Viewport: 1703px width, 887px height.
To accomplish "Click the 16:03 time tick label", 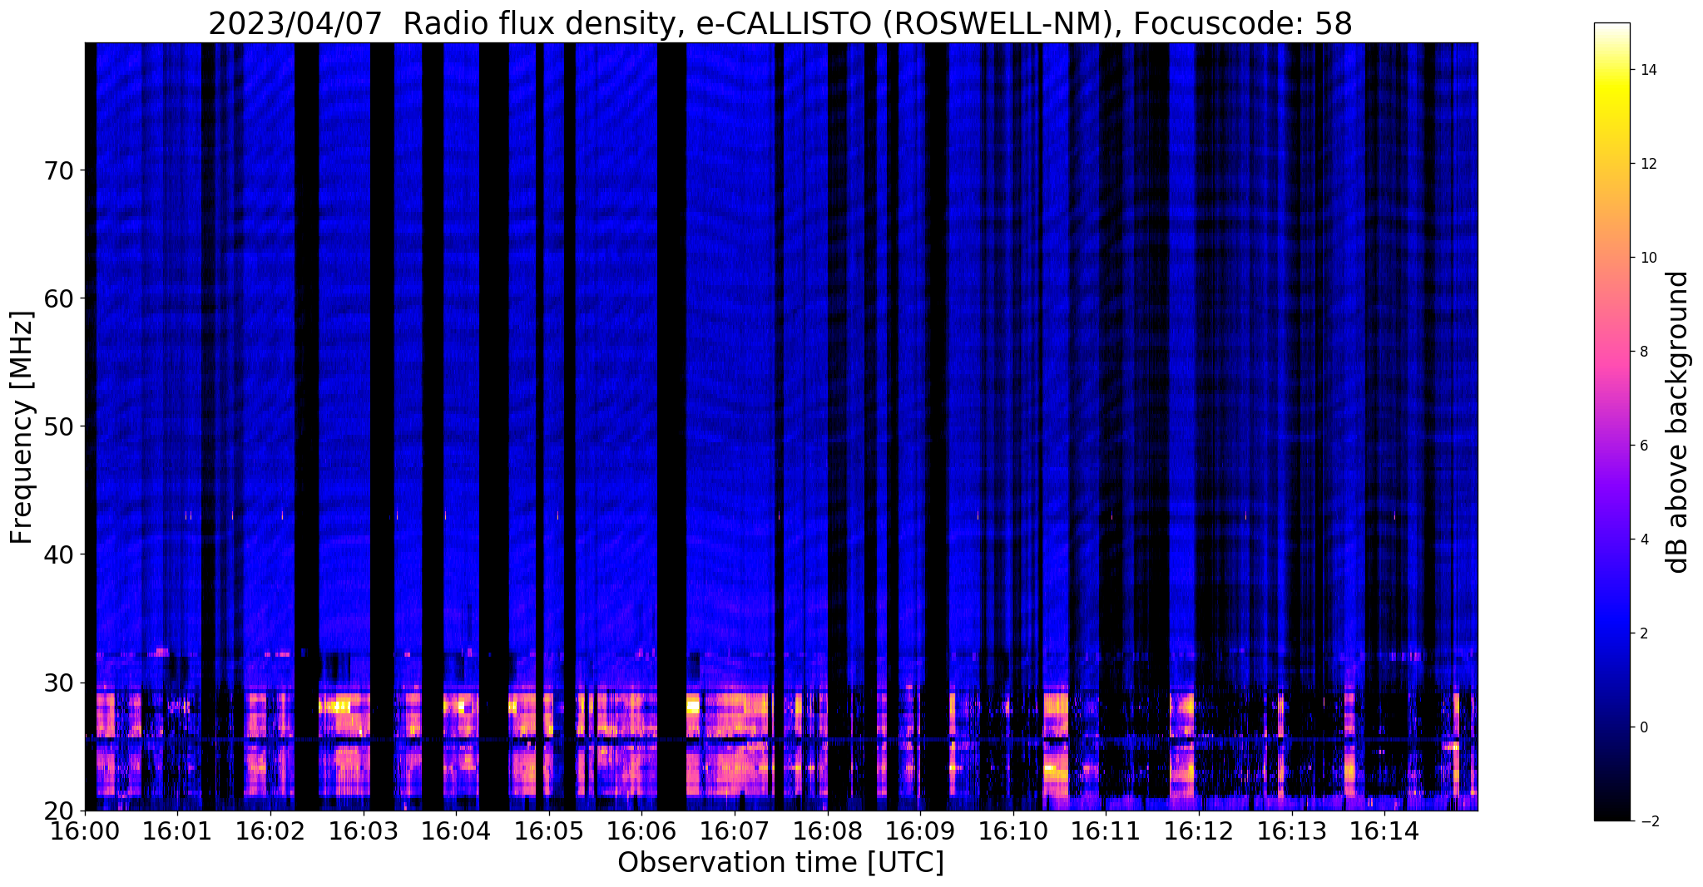I will click(364, 831).
